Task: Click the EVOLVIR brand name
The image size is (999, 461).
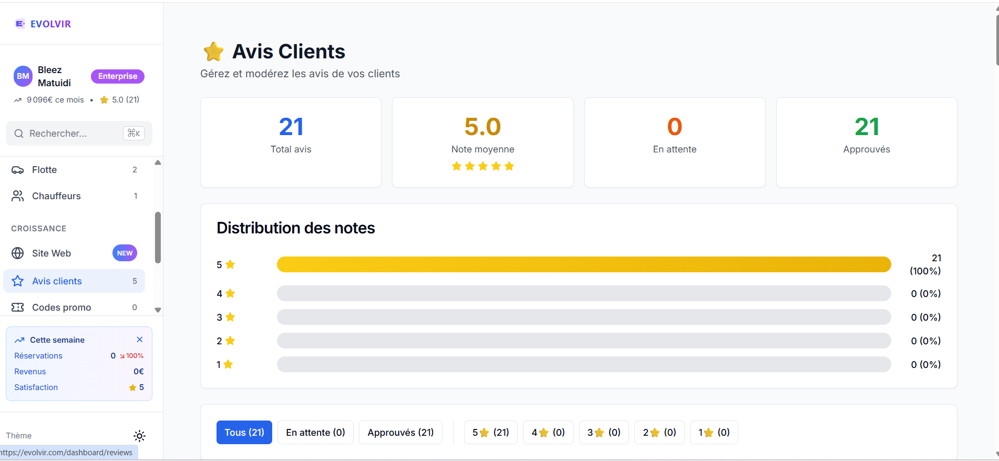Action: click(x=50, y=24)
